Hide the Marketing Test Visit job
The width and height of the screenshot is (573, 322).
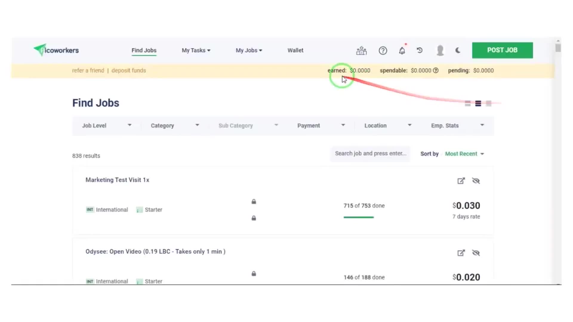(476, 181)
